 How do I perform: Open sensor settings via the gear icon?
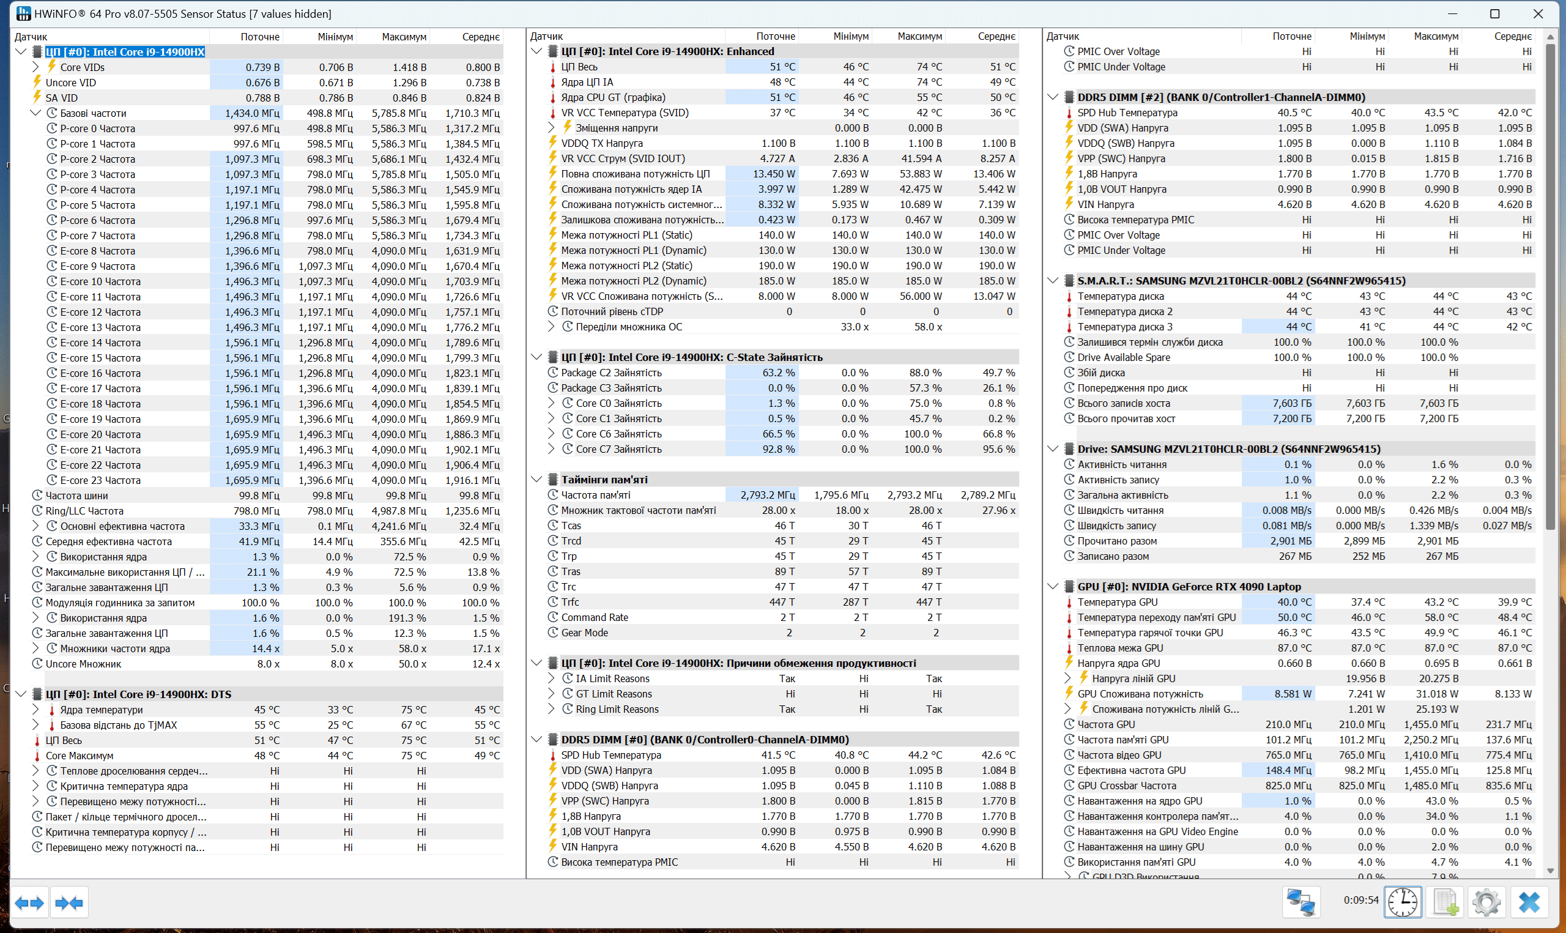pos(1486,903)
